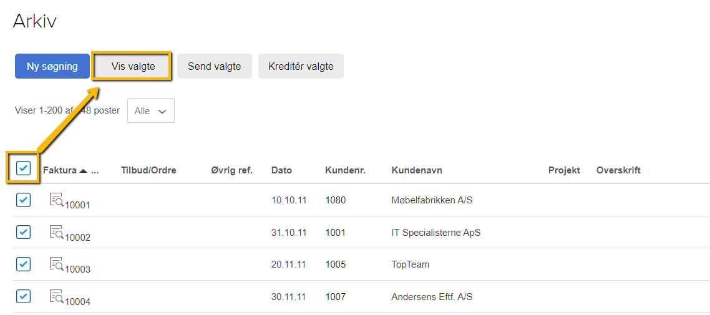Toggle the select-all checkbox in header
The image size is (710, 315).
pos(23,168)
